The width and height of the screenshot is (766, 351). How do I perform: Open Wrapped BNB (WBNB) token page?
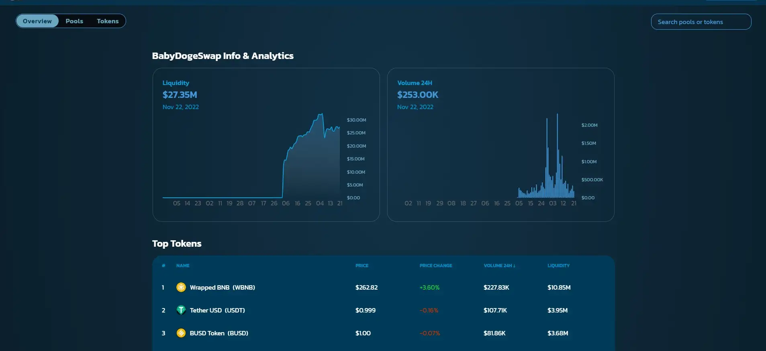point(222,288)
